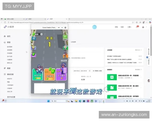Viewport: 152px width, 121px height.
Task: Expand 更多指引 arrow in guide panel
Action: 141,70
